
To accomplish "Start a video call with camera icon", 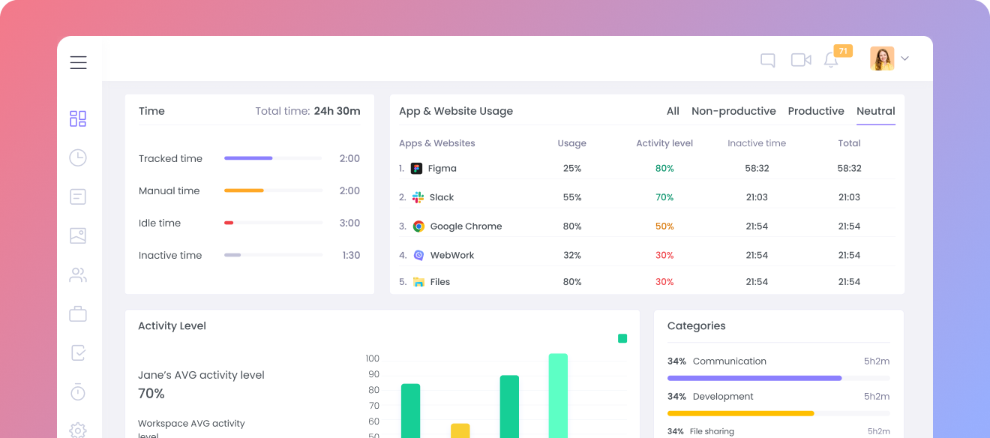I will click(x=801, y=59).
